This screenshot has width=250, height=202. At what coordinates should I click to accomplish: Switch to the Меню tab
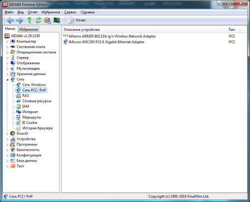(x=10, y=29)
